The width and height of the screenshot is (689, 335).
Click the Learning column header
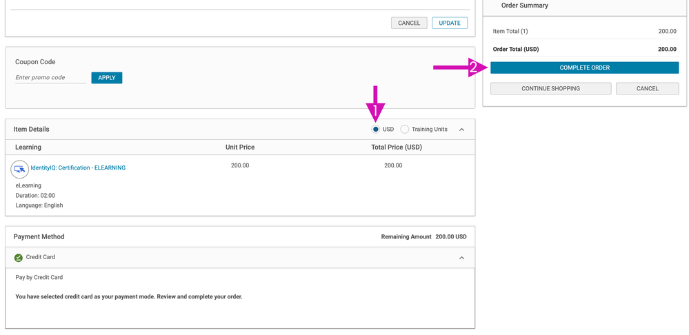coord(28,148)
